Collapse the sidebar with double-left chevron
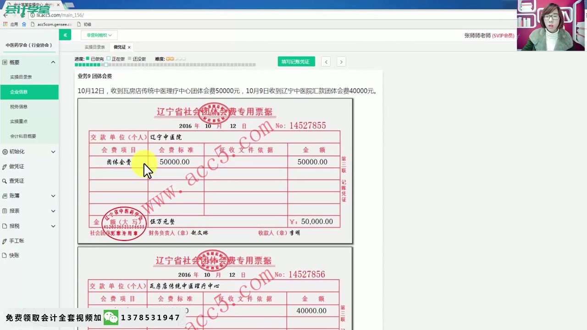This screenshot has width=587, height=330. tap(65, 35)
